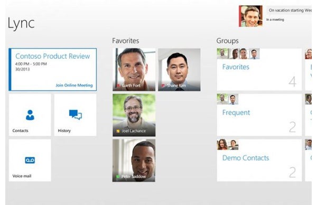Open the Favorites group tile
Viewport: 317px width, 205px height.
pos(259,70)
